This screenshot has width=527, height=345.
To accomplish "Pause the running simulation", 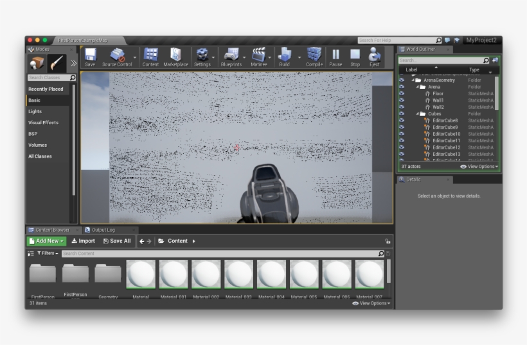I will click(x=335, y=57).
